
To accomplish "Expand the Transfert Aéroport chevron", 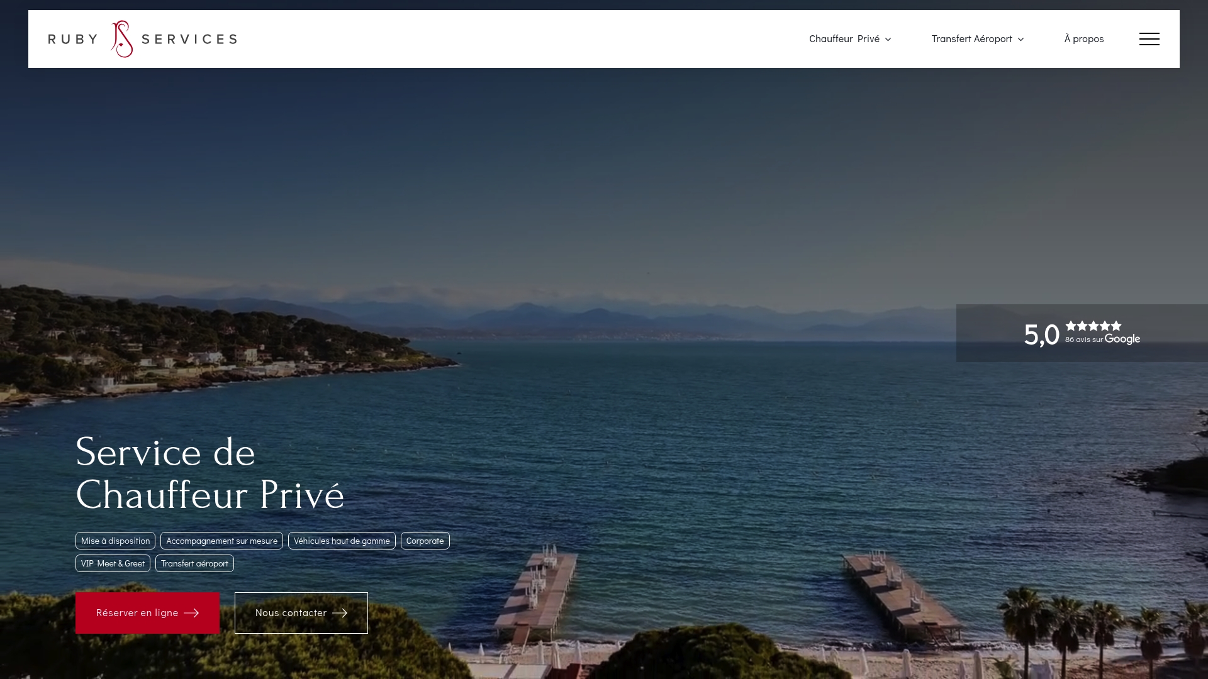I will (x=1021, y=40).
